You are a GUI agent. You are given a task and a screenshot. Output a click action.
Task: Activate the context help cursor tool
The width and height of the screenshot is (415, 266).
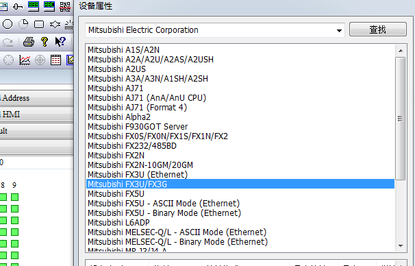60,42
